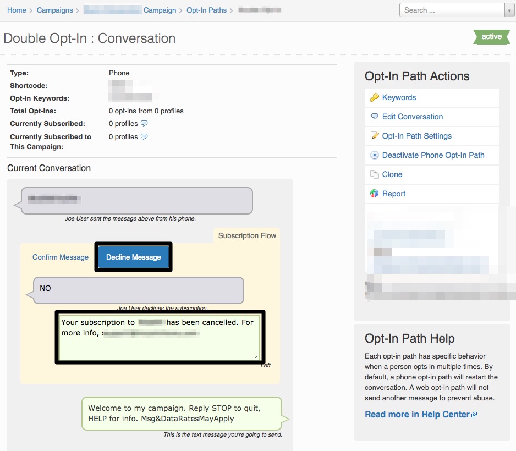This screenshot has height=451, width=516.
Task: Click 'Double Opt-In : Conversation' page title
Action: point(90,38)
